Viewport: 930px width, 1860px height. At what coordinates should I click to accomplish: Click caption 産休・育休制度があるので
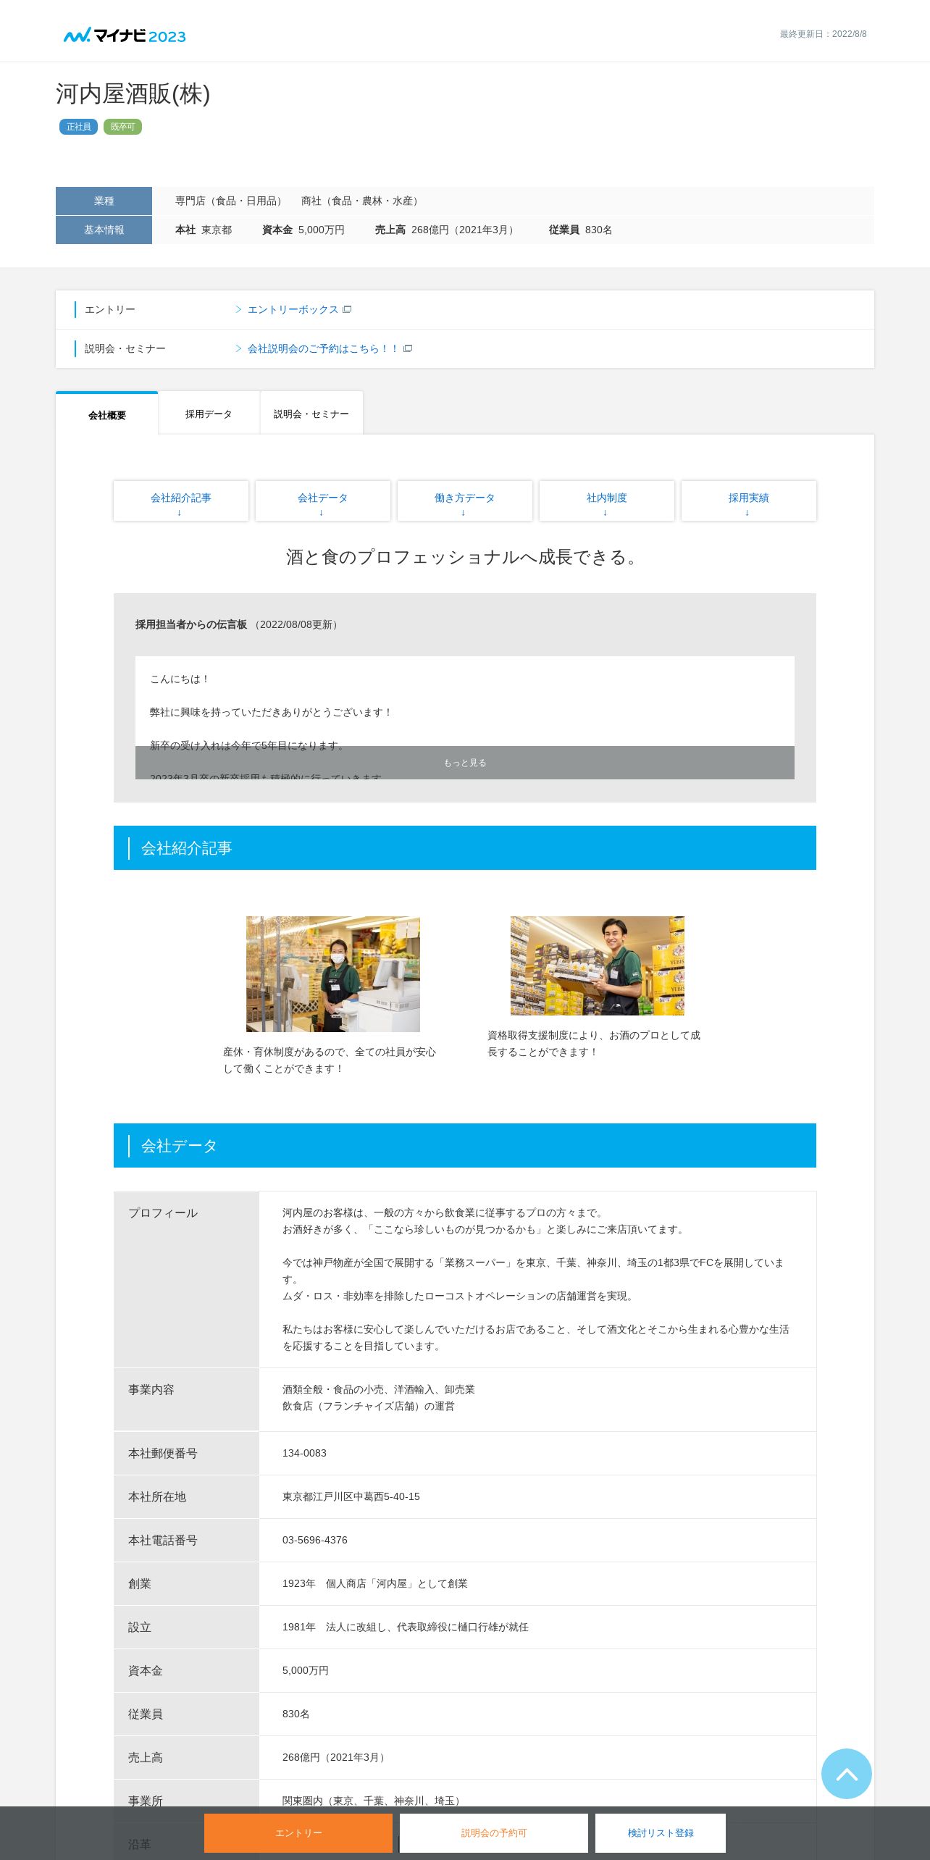(x=330, y=1060)
